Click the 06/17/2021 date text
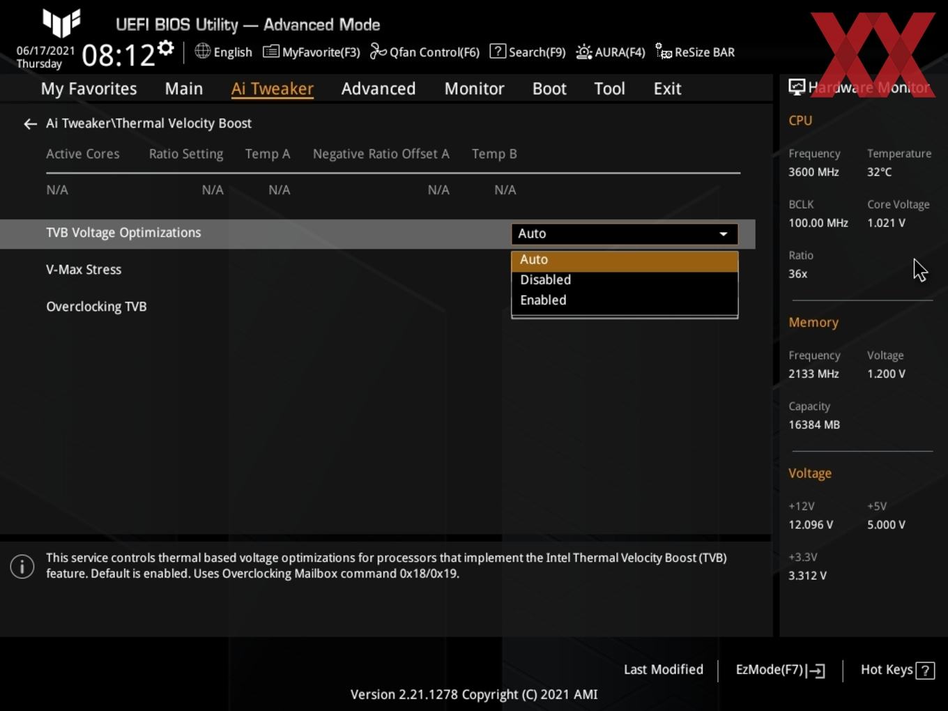This screenshot has width=948, height=711. tap(45, 51)
